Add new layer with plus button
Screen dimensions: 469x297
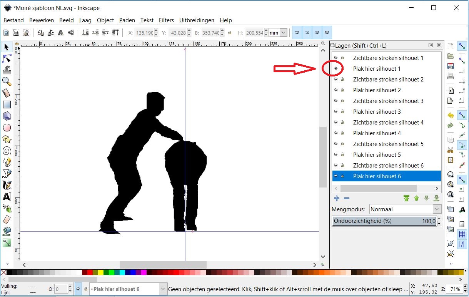point(337,198)
